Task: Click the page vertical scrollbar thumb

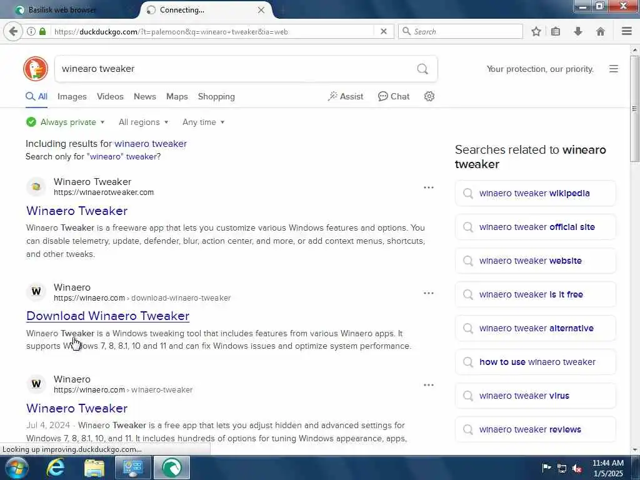Action: pos(634,109)
